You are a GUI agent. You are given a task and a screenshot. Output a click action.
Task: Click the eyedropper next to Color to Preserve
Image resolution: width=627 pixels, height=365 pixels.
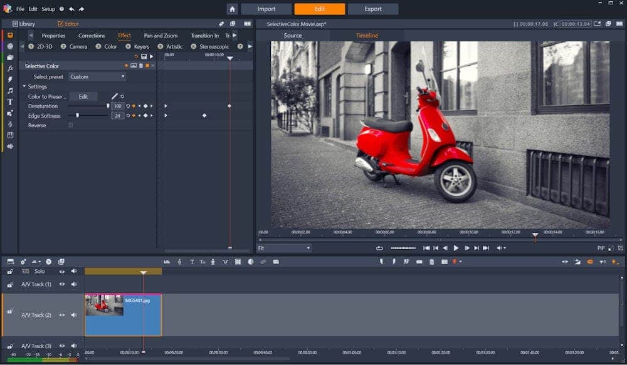pyautogui.click(x=114, y=96)
